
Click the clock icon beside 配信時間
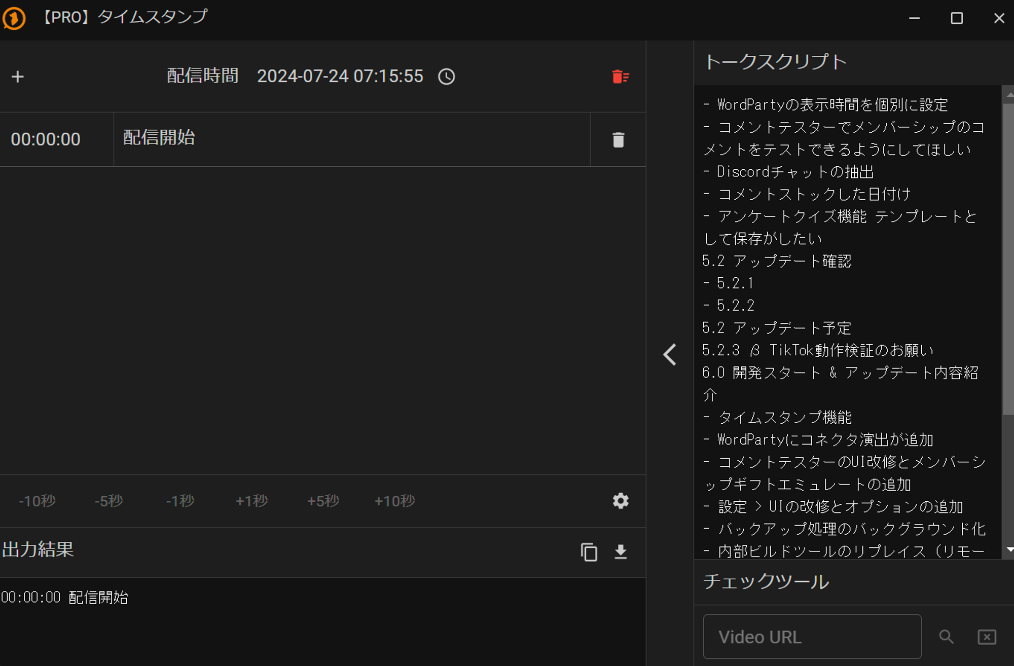click(x=446, y=77)
